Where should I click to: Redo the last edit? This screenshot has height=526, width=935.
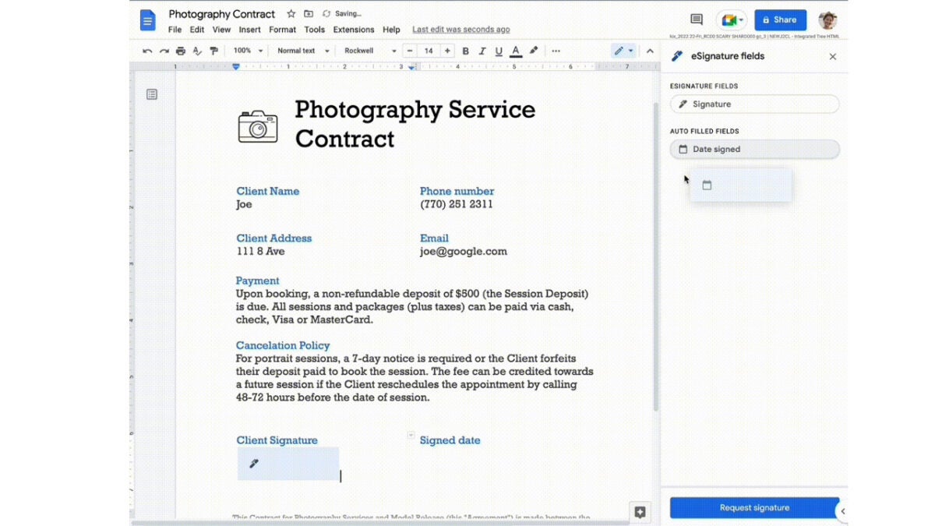click(164, 50)
